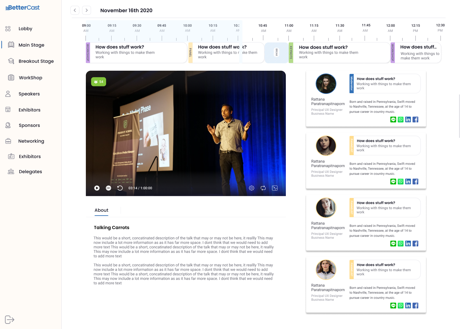
Task: Toggle fullscreen video icon
Action: click(x=275, y=188)
